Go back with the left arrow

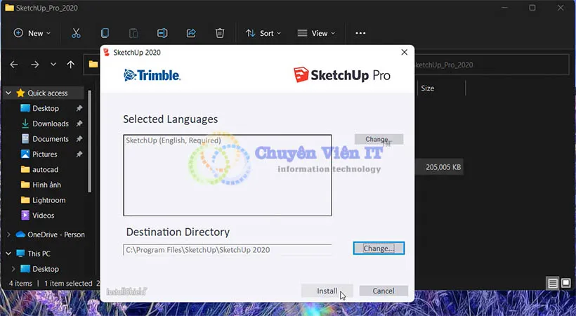14,65
